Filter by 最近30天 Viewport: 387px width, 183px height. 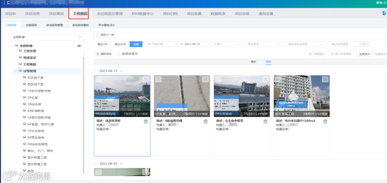coord(120,44)
